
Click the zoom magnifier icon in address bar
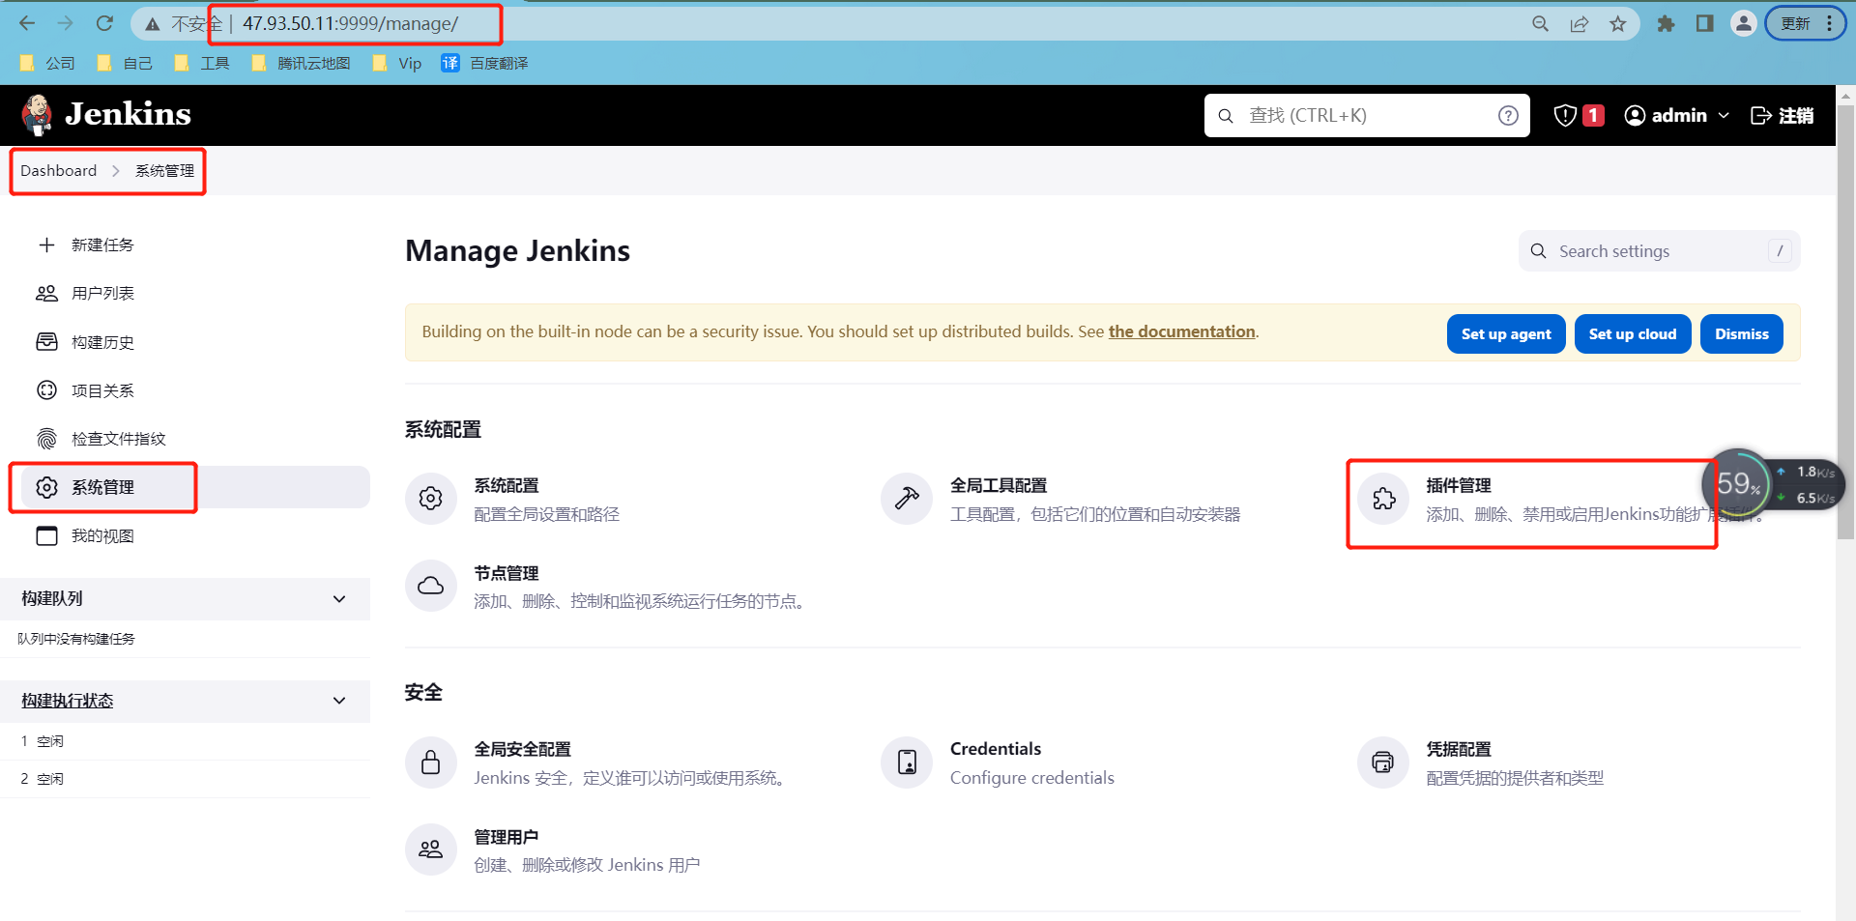(1540, 23)
